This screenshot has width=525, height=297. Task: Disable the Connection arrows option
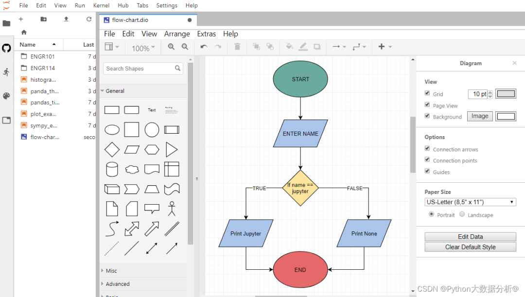click(x=427, y=148)
